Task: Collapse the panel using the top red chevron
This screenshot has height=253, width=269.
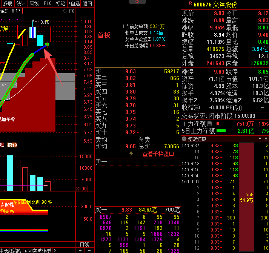Action: 137,2
